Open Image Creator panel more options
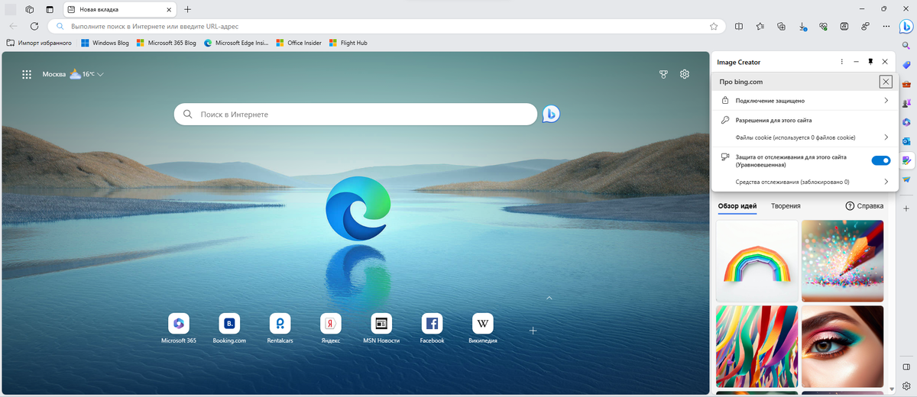 841,62
